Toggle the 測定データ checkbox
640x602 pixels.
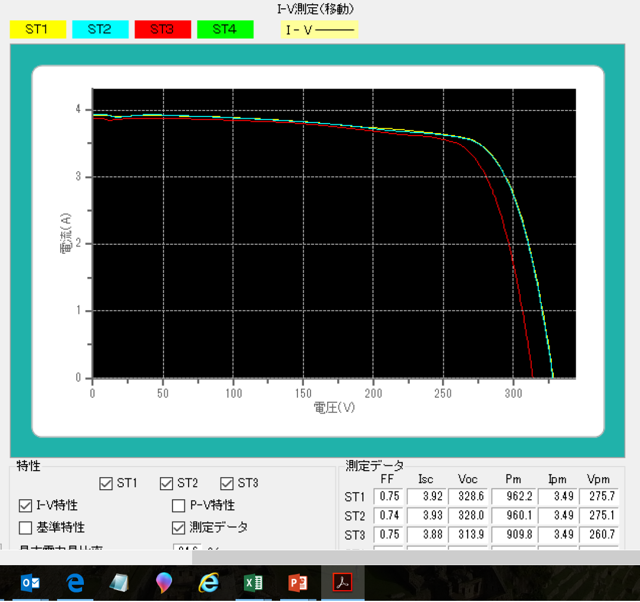(x=178, y=527)
